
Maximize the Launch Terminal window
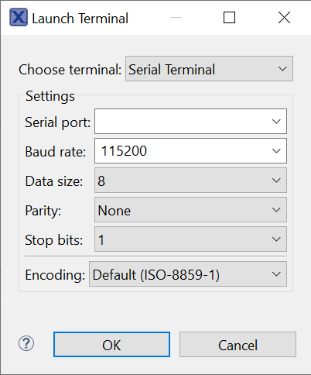pos(229,18)
